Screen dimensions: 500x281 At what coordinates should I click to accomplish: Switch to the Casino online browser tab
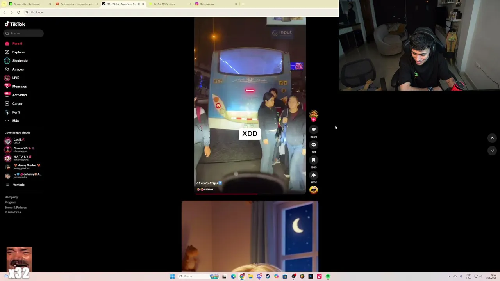click(x=77, y=4)
